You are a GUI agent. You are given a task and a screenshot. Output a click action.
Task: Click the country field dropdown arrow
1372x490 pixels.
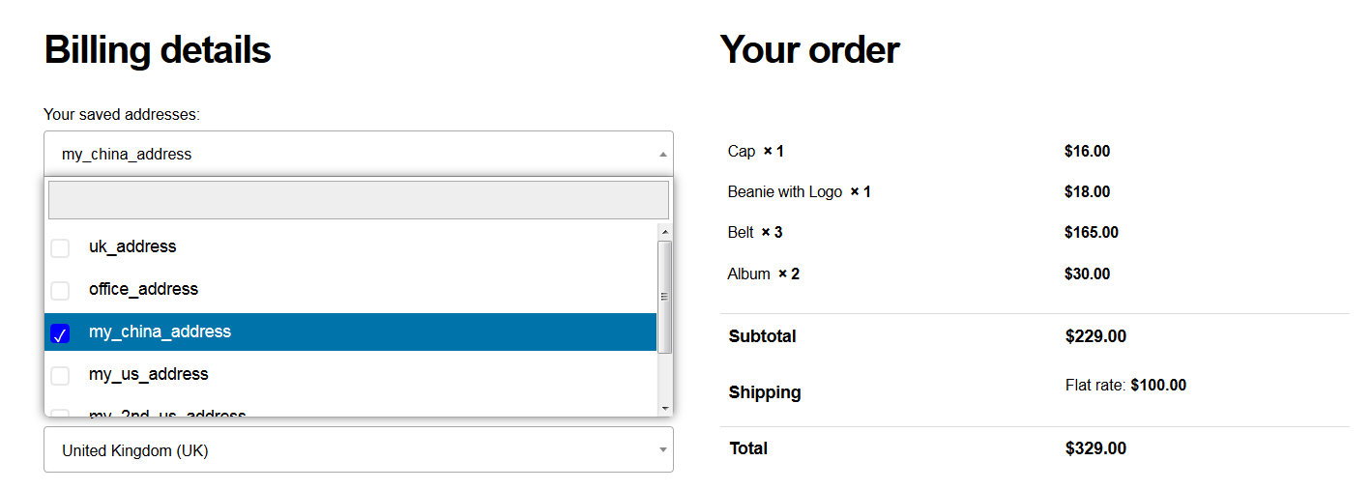pos(662,450)
